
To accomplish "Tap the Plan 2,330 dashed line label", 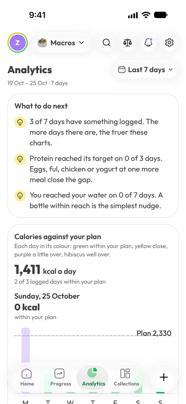I will click(154, 333).
